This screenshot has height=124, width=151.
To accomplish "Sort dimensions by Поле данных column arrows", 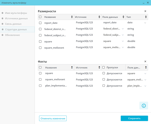I will click(x=123, y=17).
